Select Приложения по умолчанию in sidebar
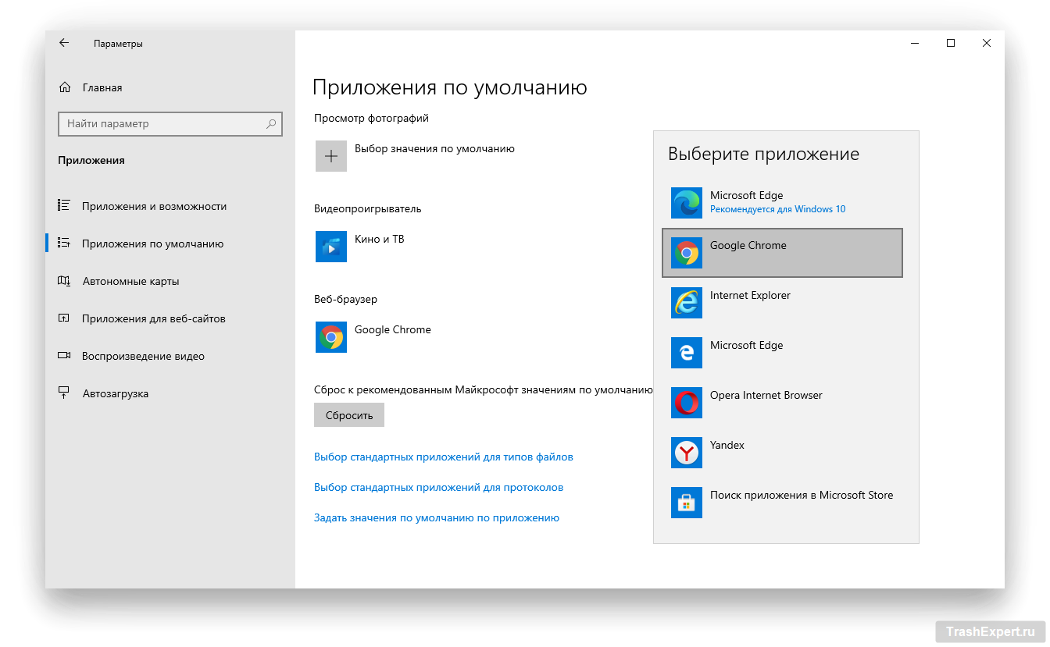Viewport: 1050px width, 647px height. (170, 244)
